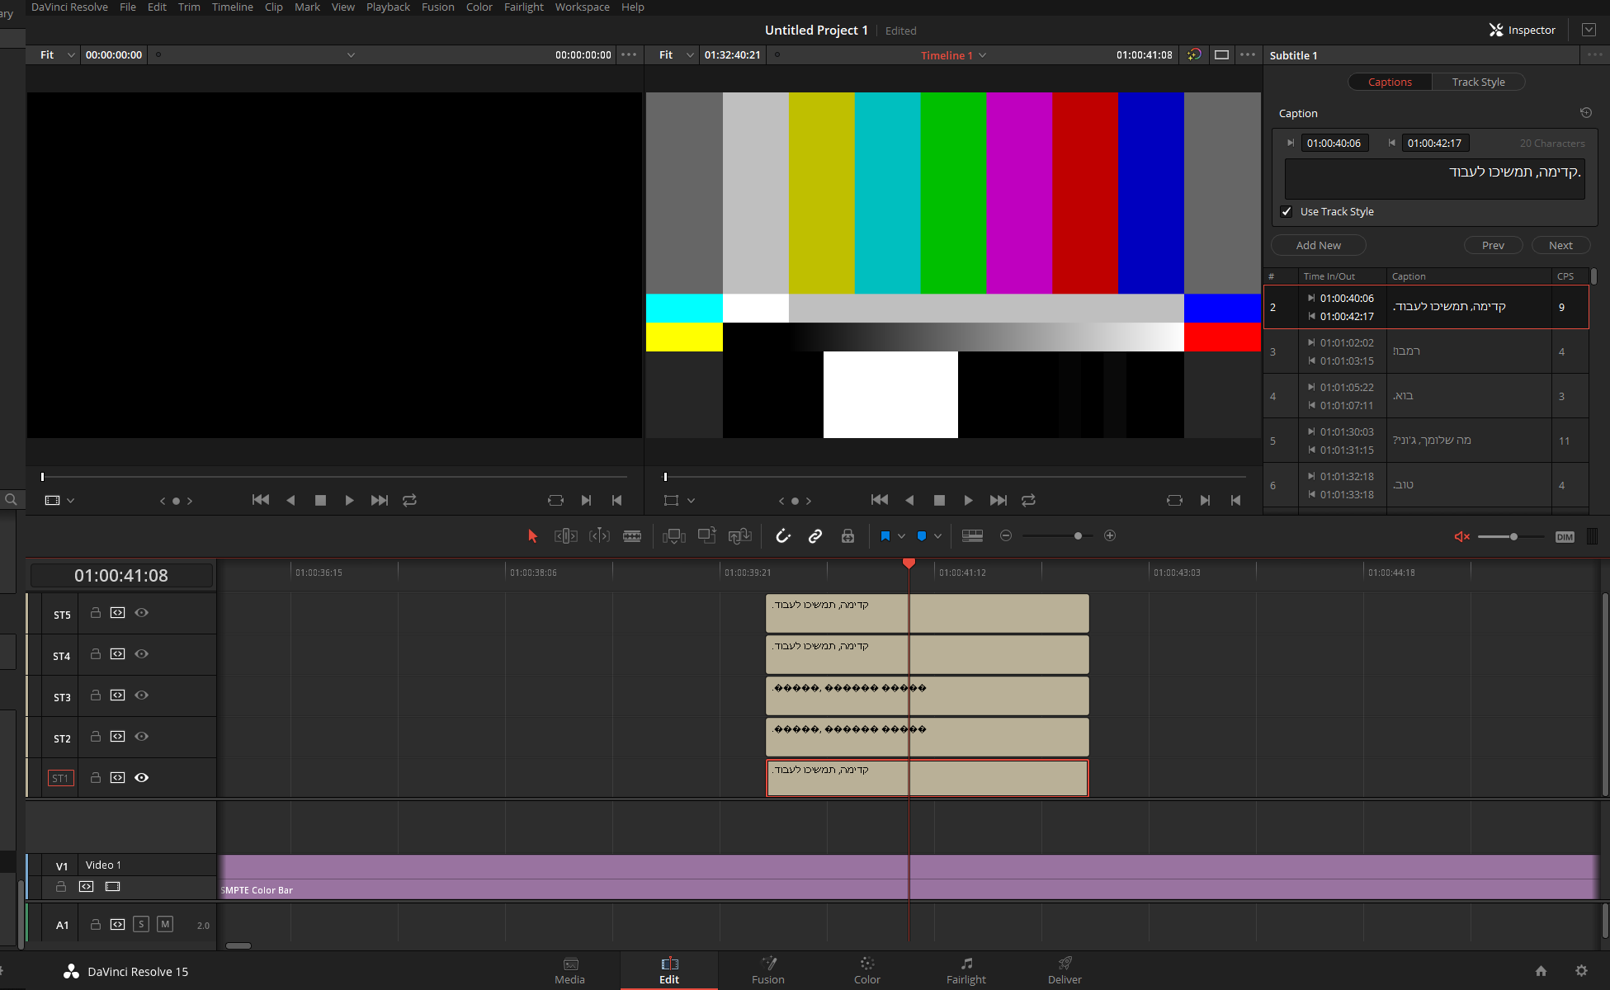Screen dimensions: 1610x990
Task: Open Timeline 1 name dropdown
Action: [x=953, y=55]
